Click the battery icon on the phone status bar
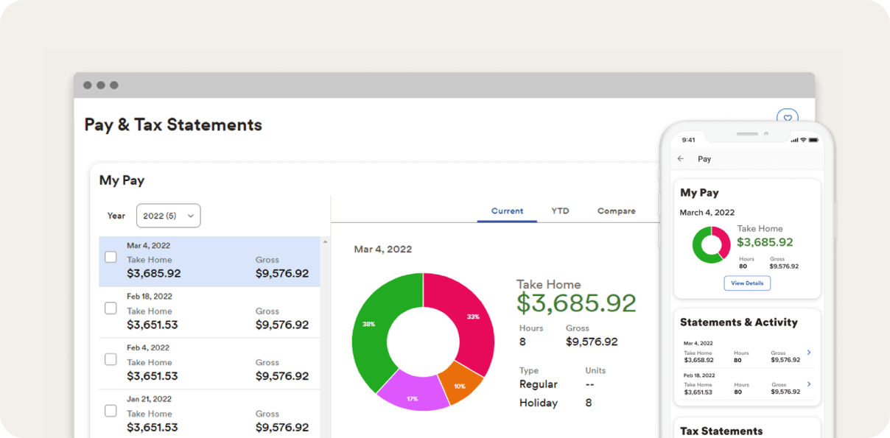The width and height of the screenshot is (890, 438). pyautogui.click(x=813, y=139)
